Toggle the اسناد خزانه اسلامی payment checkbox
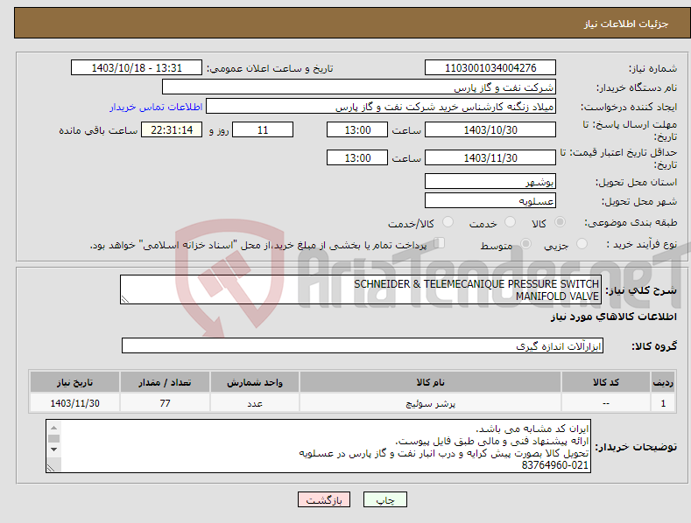 [439, 242]
